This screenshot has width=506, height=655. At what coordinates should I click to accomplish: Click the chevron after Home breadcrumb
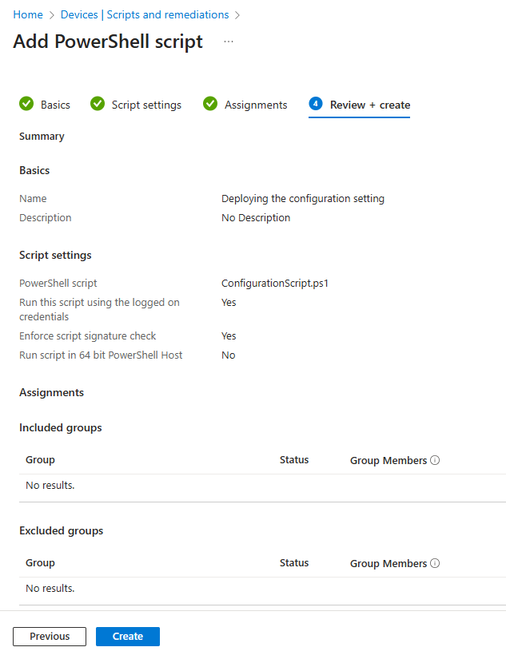pos(52,15)
